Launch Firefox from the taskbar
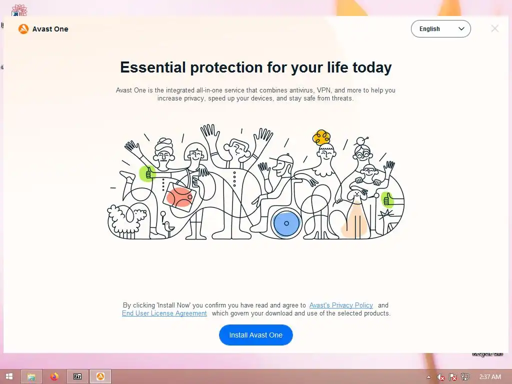This screenshot has width=512, height=384. (x=54, y=376)
